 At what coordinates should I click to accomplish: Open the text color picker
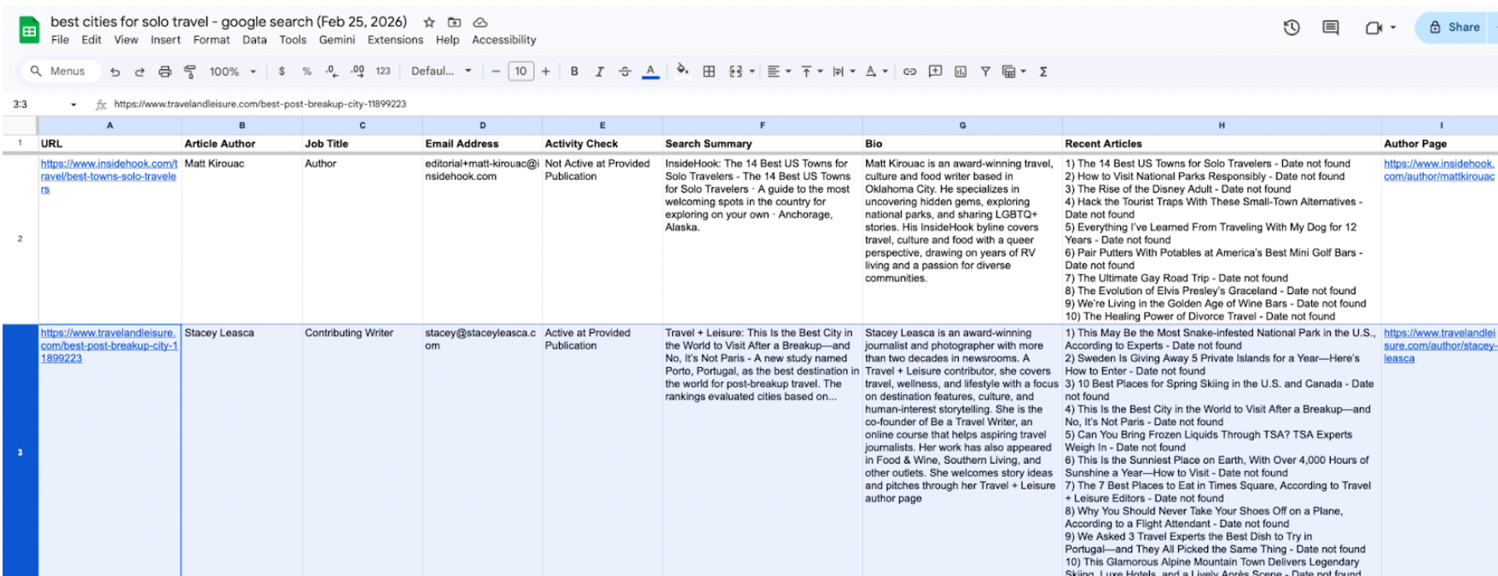coord(650,72)
